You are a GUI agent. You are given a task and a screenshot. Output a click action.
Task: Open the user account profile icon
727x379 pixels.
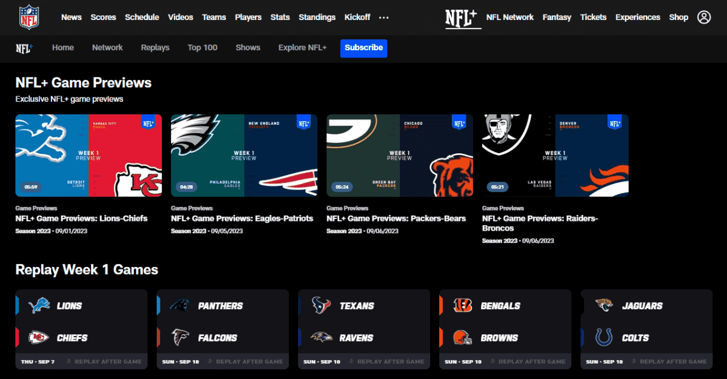[704, 17]
